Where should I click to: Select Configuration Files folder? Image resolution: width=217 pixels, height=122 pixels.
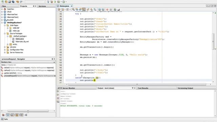pyautogui.click(x=17, y=50)
